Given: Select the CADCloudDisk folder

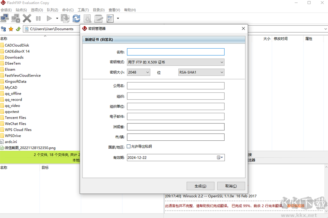Looking at the screenshot, I should click(17, 45).
